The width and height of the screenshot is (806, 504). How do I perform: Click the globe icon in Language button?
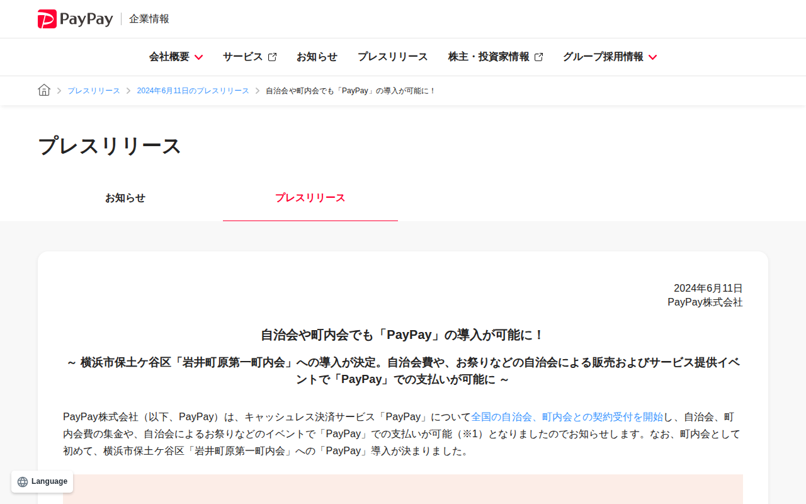click(23, 482)
